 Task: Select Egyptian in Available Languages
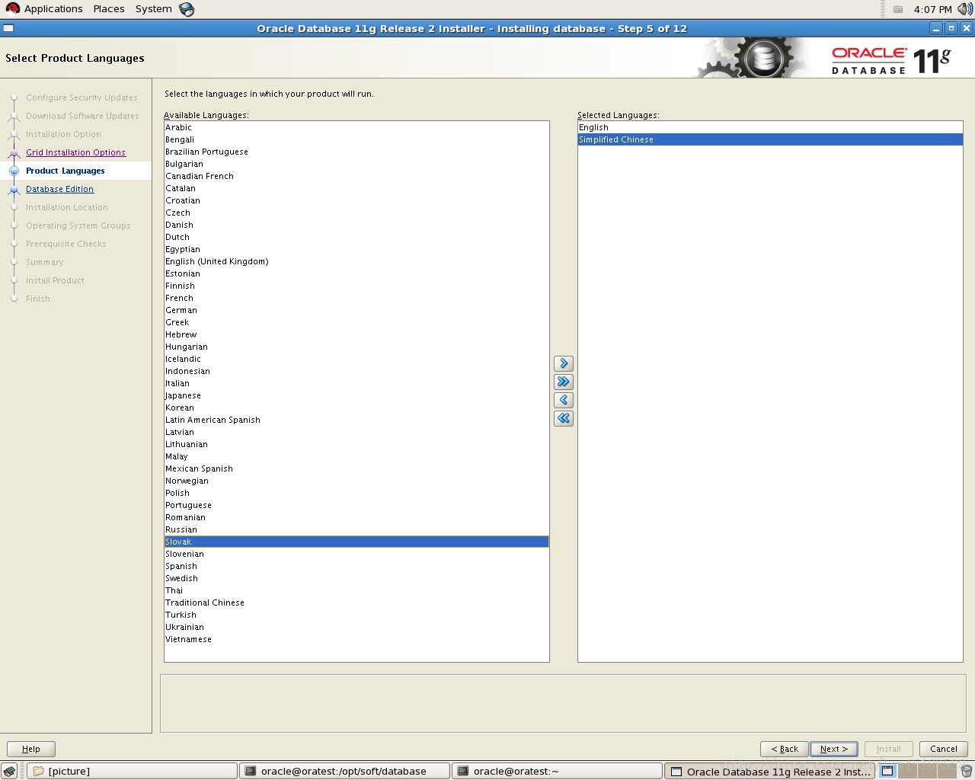click(356, 249)
